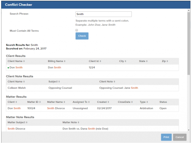
Task: Select 'Opposing Counsel: Jane Smith' note text
Action: (x=119, y=88)
